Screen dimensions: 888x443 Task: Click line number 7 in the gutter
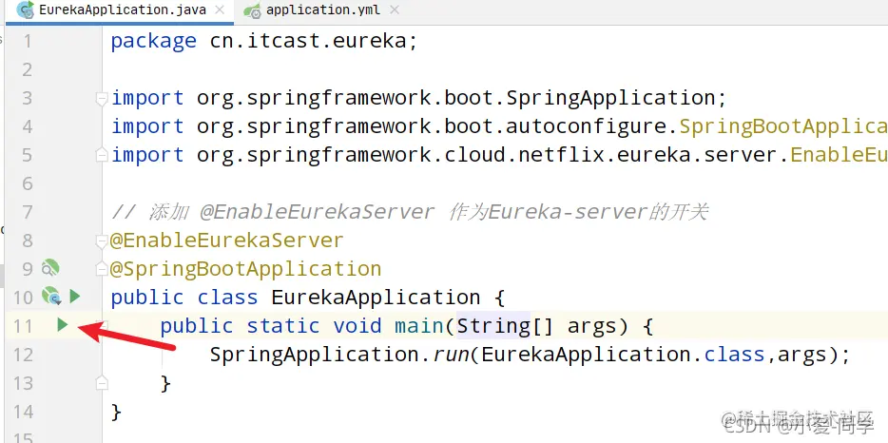pyautogui.click(x=28, y=212)
